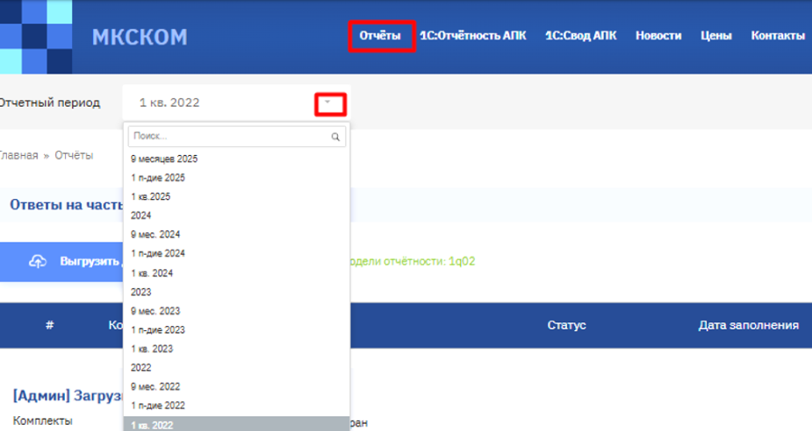Image resolution: width=812 pixels, height=431 pixels.
Task: Click the search magnifier icon in dropdown
Action: 335,138
